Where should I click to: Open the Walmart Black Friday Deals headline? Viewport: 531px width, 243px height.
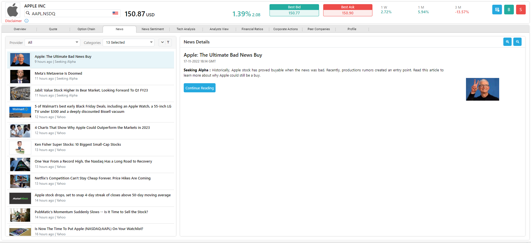pyautogui.click(x=103, y=109)
